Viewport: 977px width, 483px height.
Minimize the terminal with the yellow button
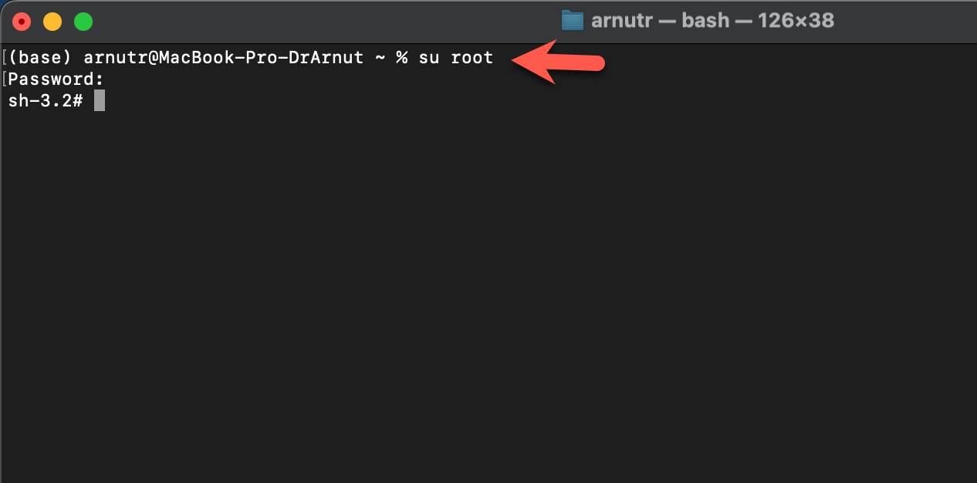tap(52, 22)
